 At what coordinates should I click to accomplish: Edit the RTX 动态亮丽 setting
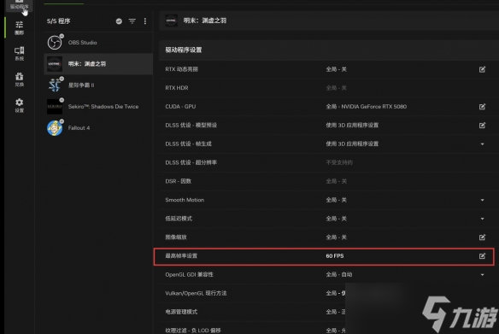(x=482, y=69)
